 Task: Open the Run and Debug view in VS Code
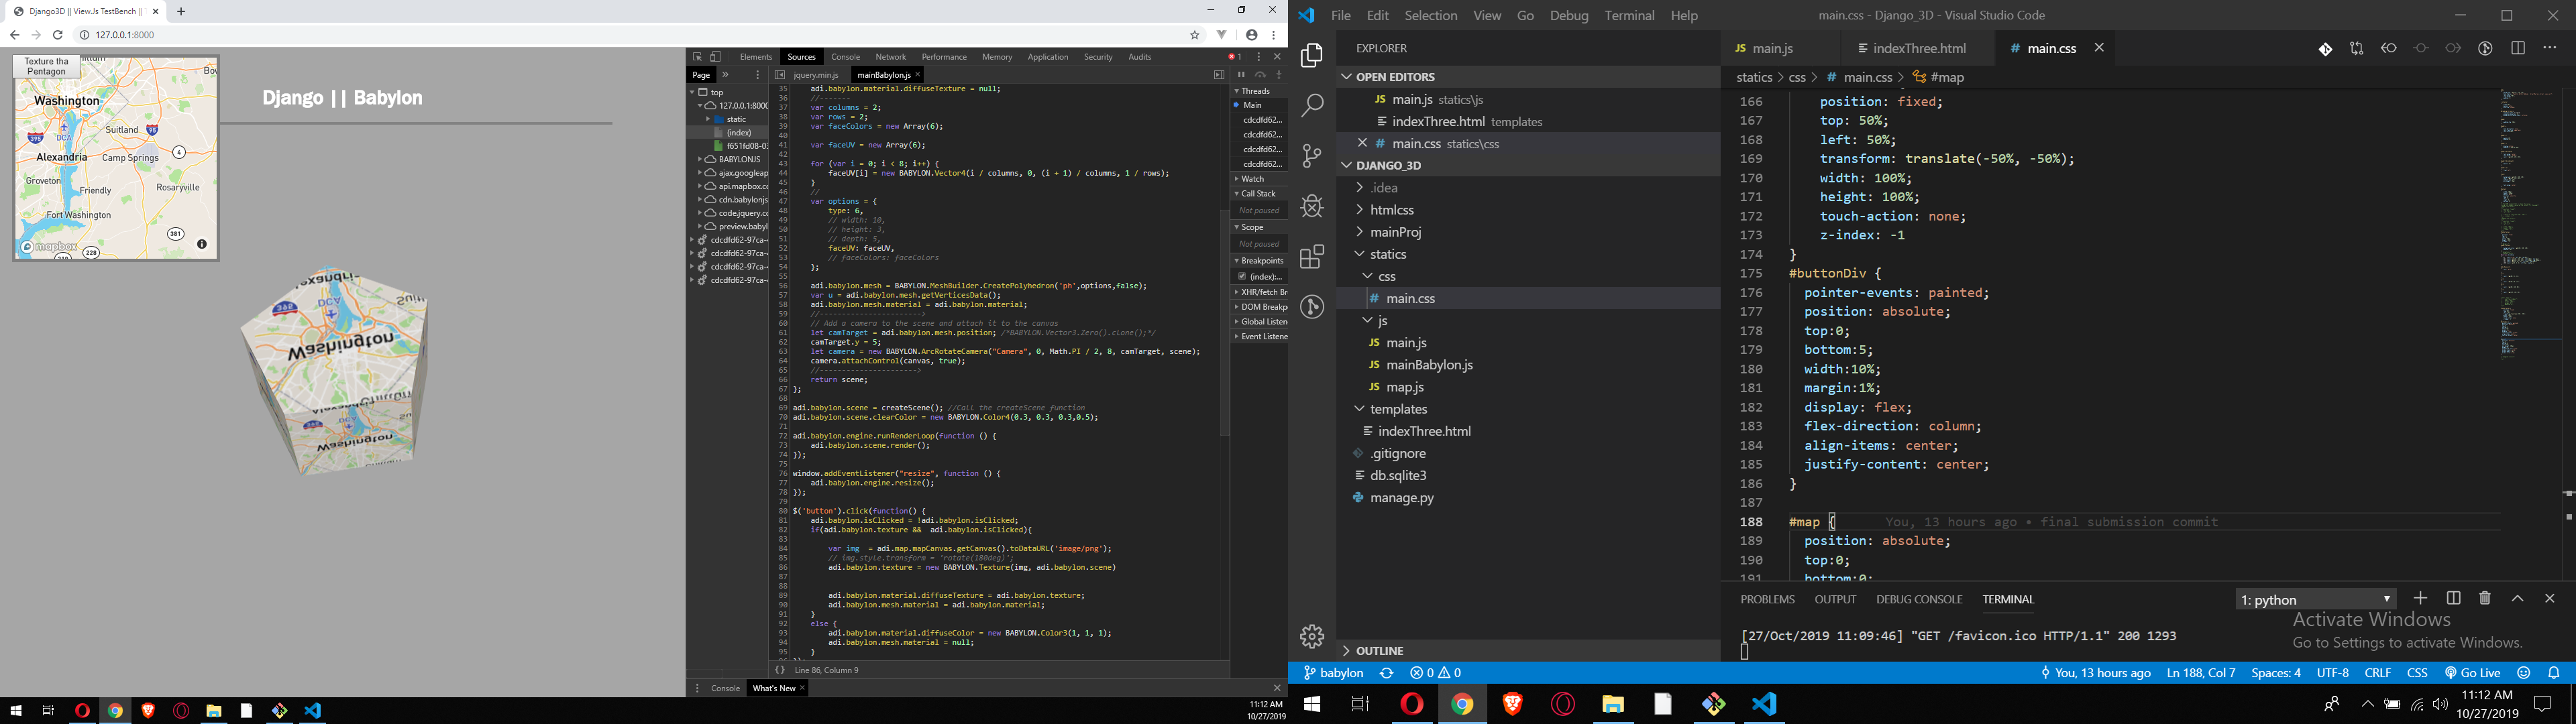[x=1311, y=206]
